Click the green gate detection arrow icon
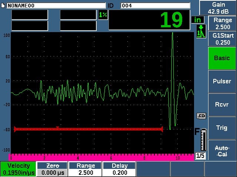The image size is (237, 177). pos(201,31)
